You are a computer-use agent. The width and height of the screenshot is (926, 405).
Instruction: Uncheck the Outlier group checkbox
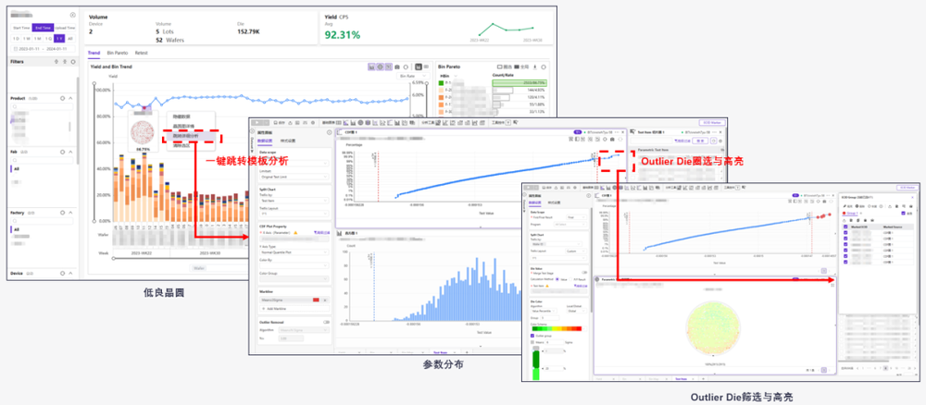[533, 335]
